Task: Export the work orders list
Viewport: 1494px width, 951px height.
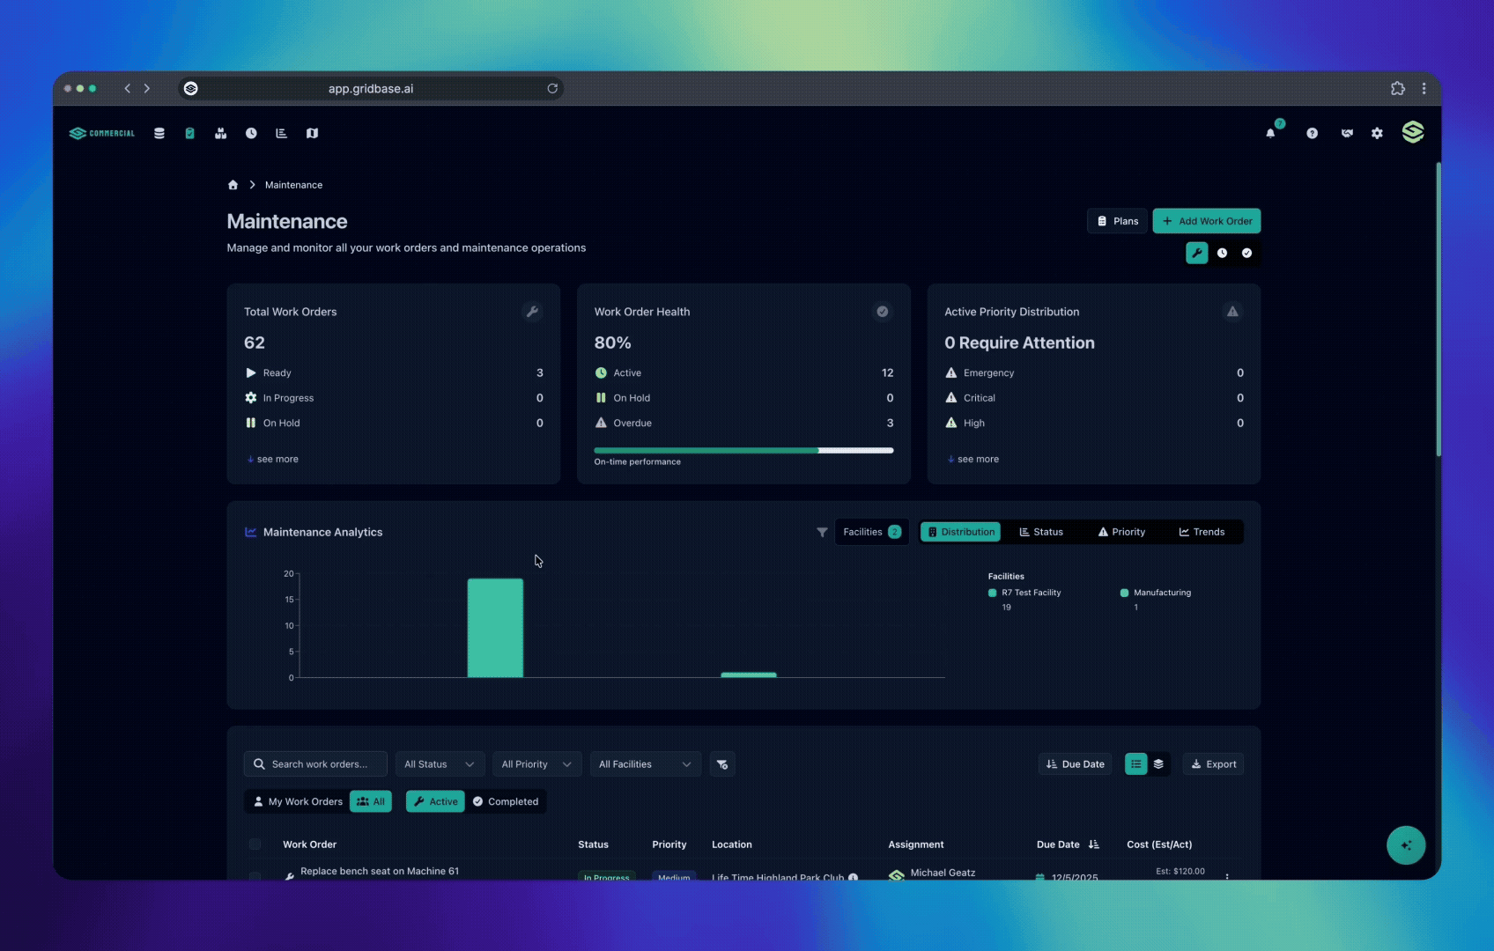Action: tap(1213, 764)
